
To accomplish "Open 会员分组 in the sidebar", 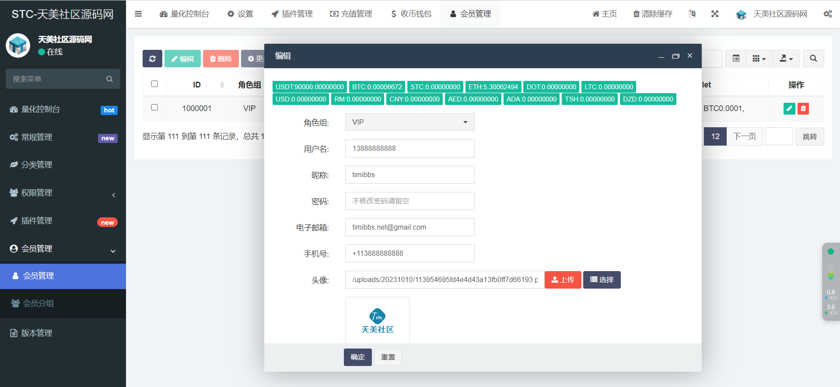I will coord(63,303).
